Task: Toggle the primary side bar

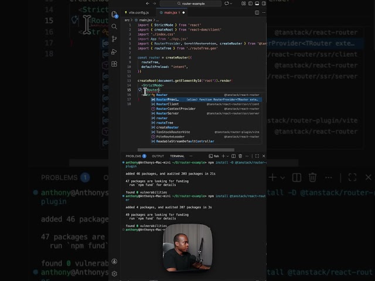Action: 250,4
